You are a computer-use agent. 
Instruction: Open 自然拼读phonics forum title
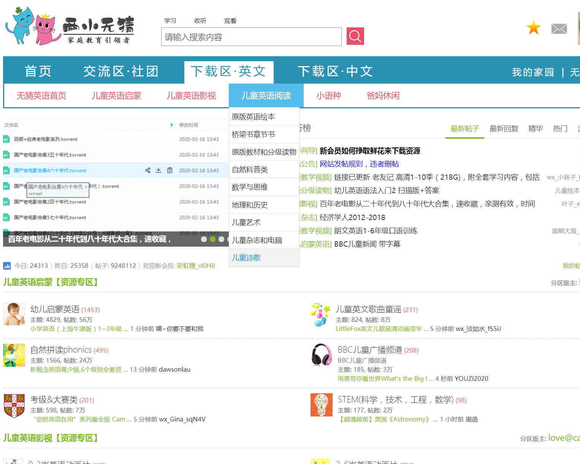(x=61, y=350)
